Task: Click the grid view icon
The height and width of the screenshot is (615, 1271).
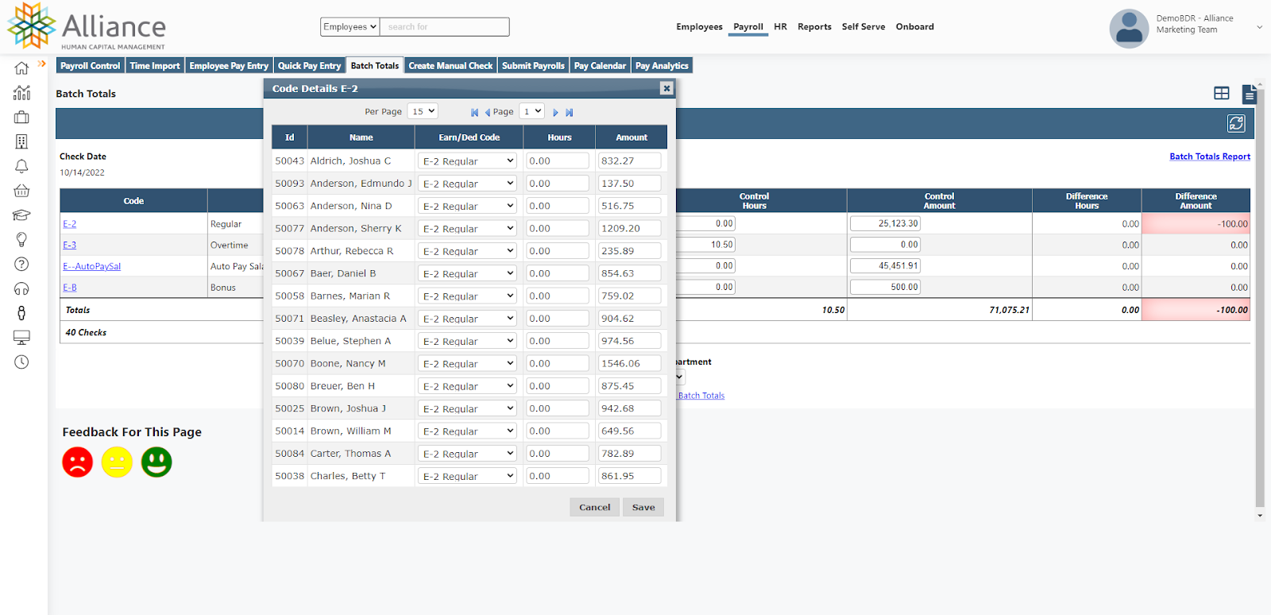Action: tap(1222, 94)
